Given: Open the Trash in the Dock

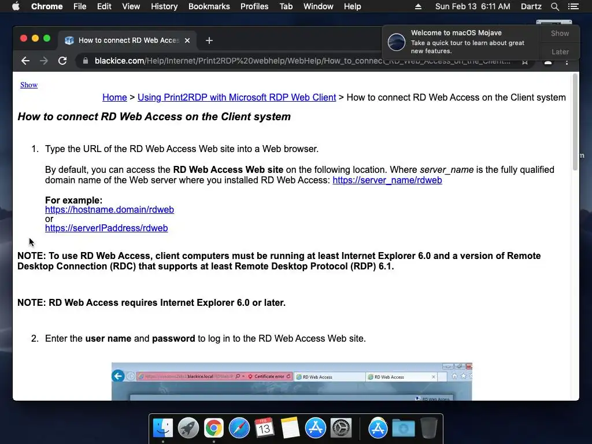Looking at the screenshot, I should [429, 428].
